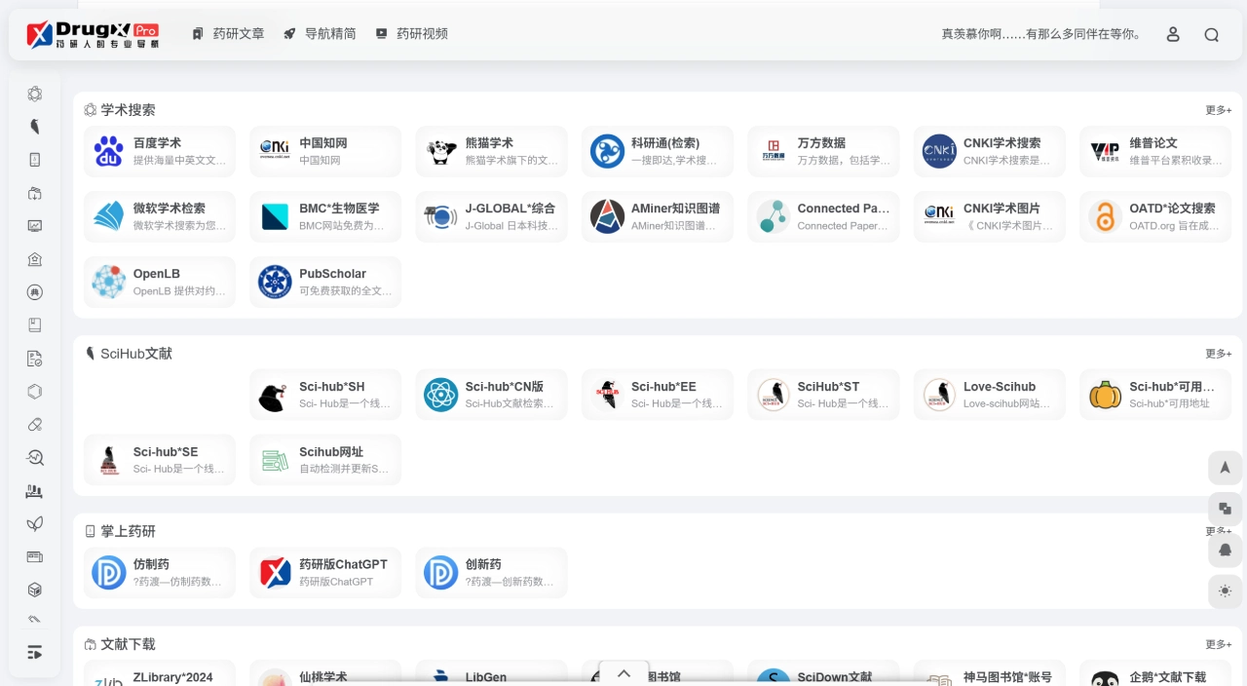Screen dimensions: 1247x686
Task: Select the monitor chart icon in sidebar
Action: tap(35, 226)
